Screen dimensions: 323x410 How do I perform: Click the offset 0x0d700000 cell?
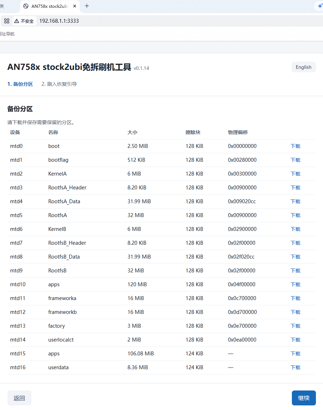click(242, 312)
